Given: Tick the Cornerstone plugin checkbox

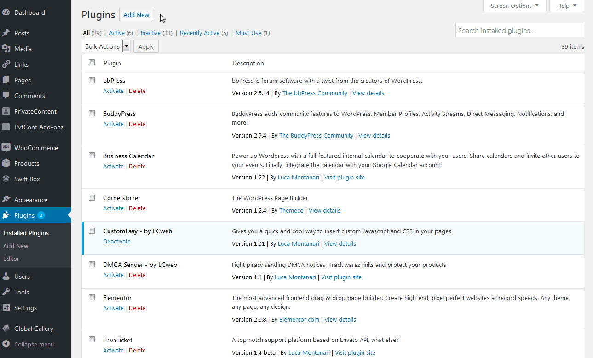Looking at the screenshot, I should pos(92,197).
